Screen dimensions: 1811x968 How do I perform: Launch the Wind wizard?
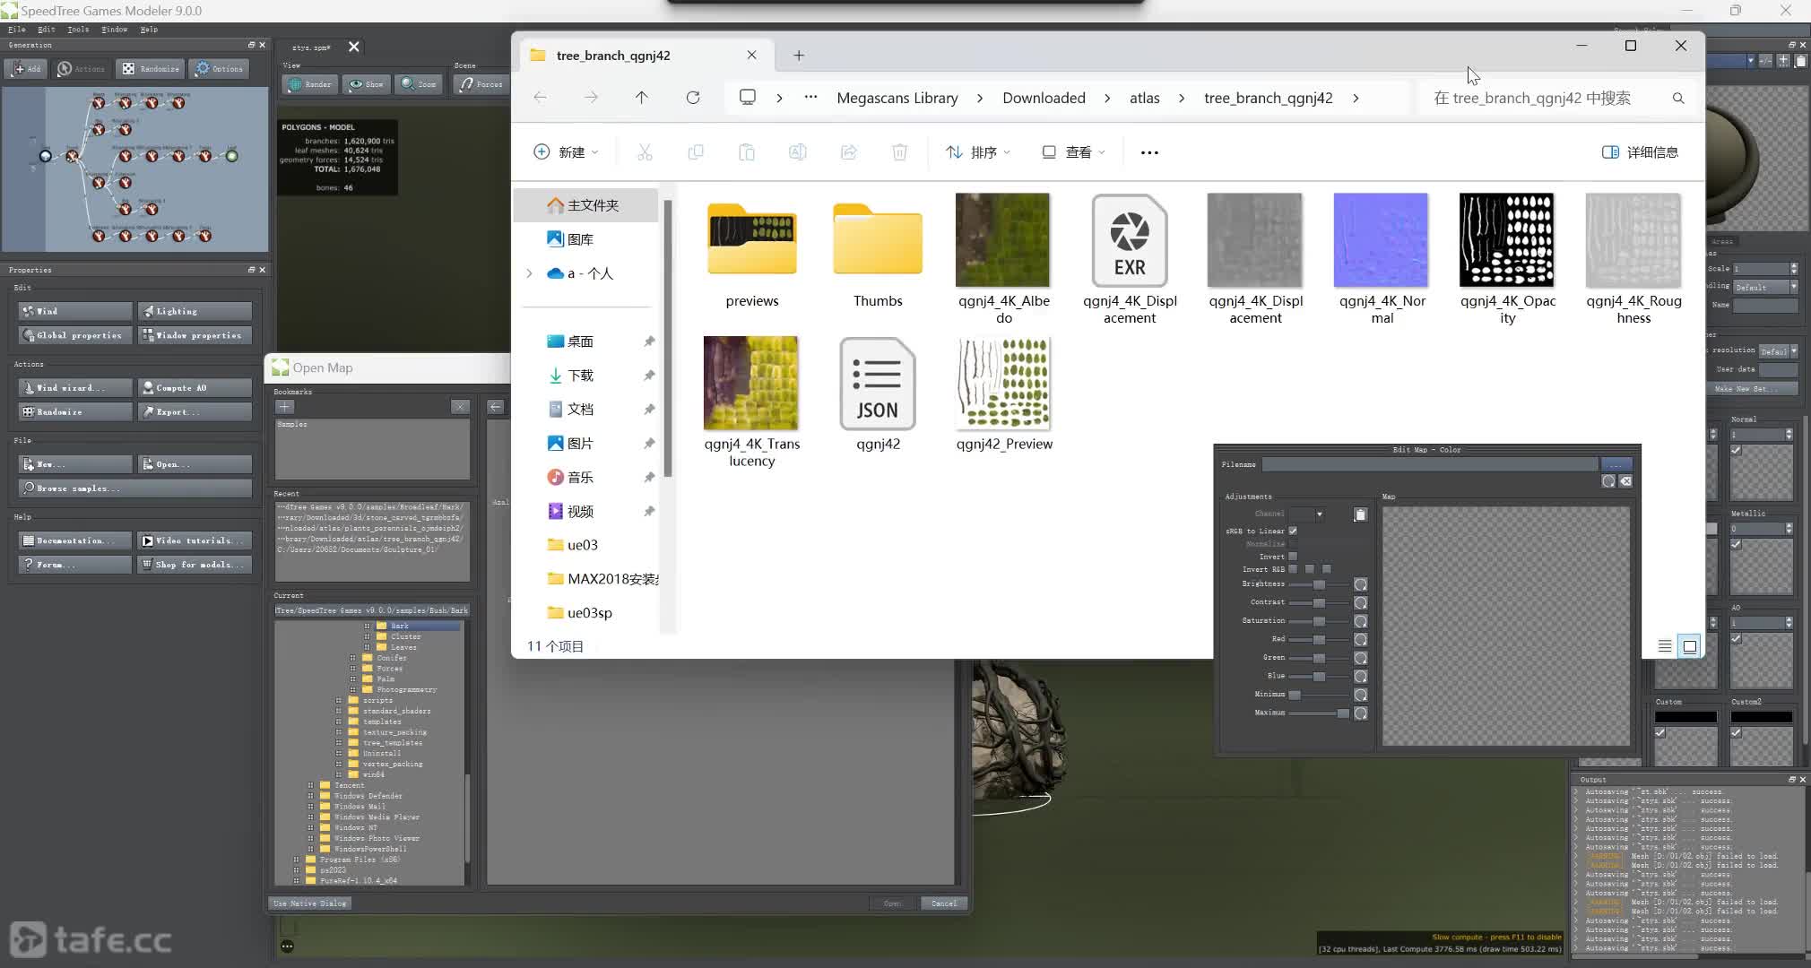point(75,387)
